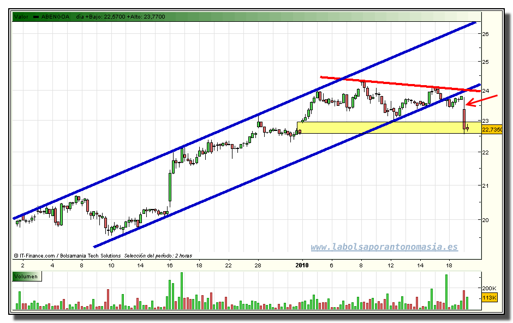Click the 26 price axis label
Viewport: 513px width, 323px height.
[x=486, y=34]
